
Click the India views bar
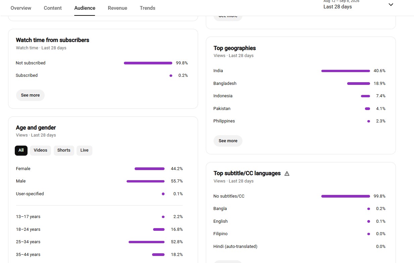[346, 71]
